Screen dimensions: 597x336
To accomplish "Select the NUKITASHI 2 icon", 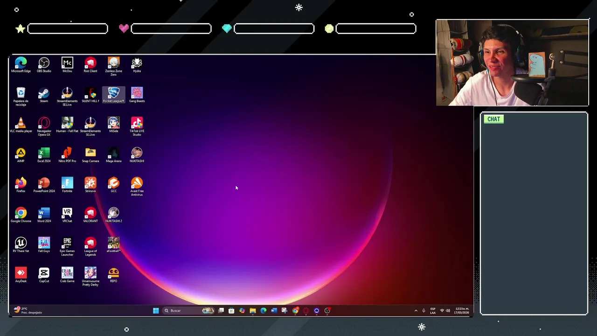I will [113, 215].
